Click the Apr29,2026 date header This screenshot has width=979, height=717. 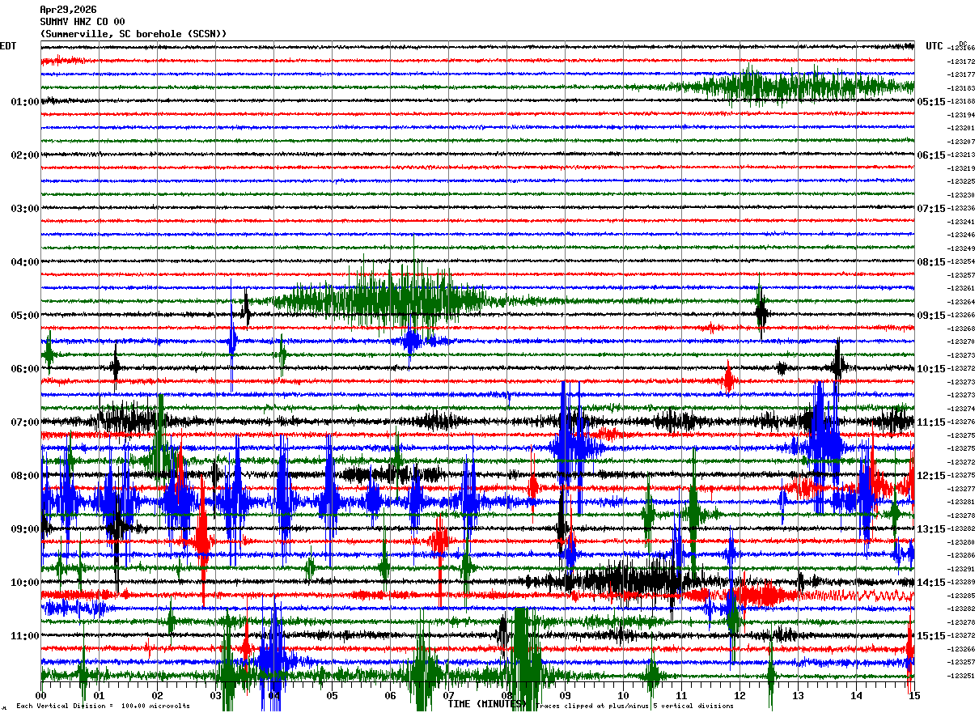68,10
